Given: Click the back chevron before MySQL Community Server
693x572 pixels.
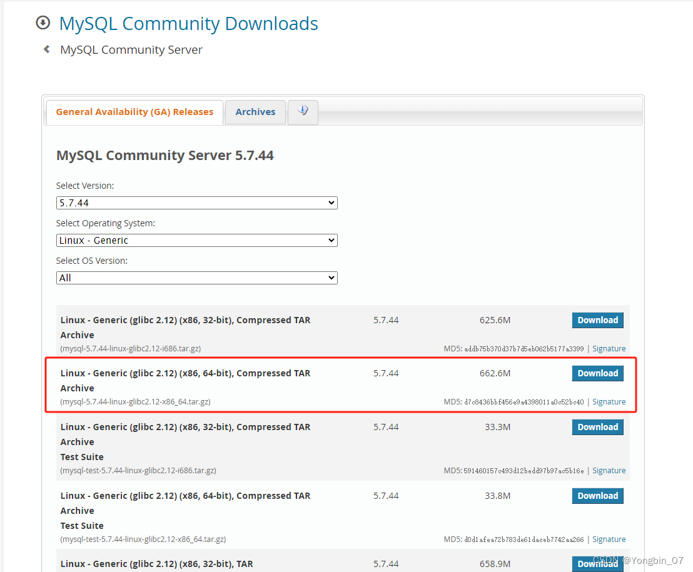Looking at the screenshot, I should pyautogui.click(x=46, y=49).
